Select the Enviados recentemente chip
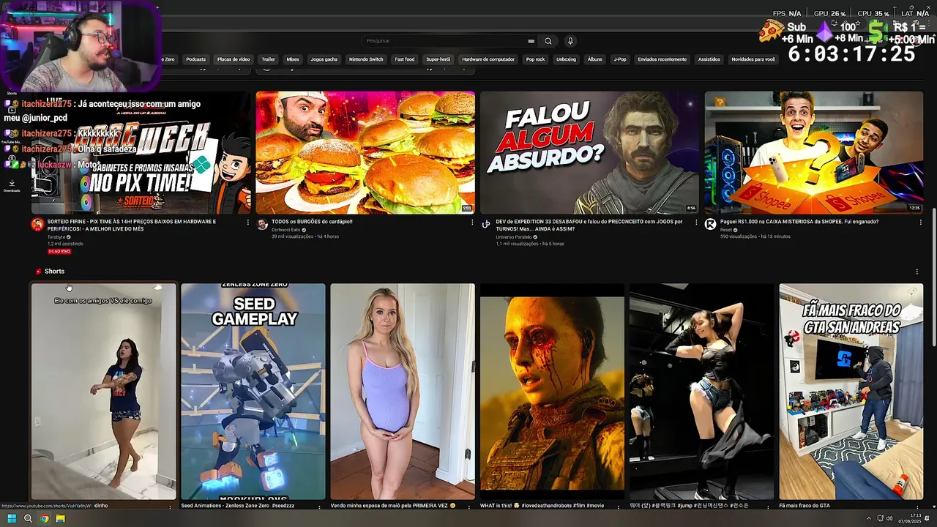This screenshot has height=527, width=937. coord(662,59)
